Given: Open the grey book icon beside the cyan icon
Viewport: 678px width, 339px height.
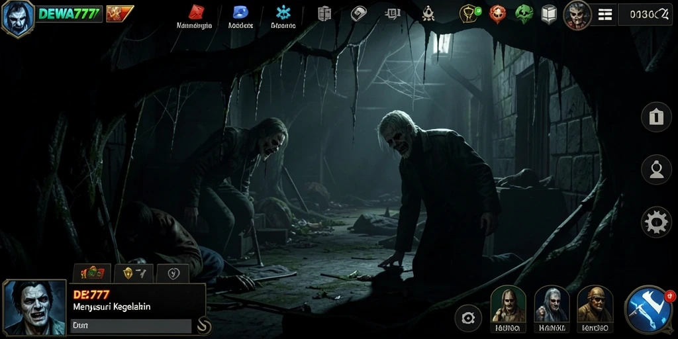Looking at the screenshot, I should click(324, 14).
